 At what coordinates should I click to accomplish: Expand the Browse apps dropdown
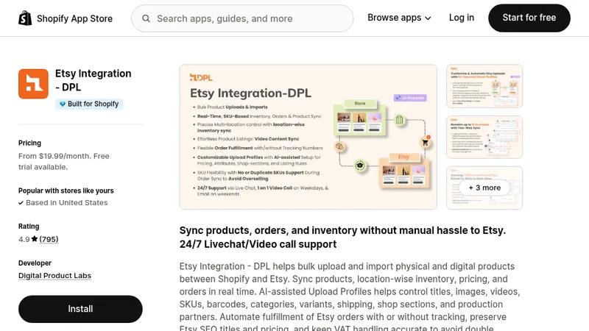pos(399,18)
